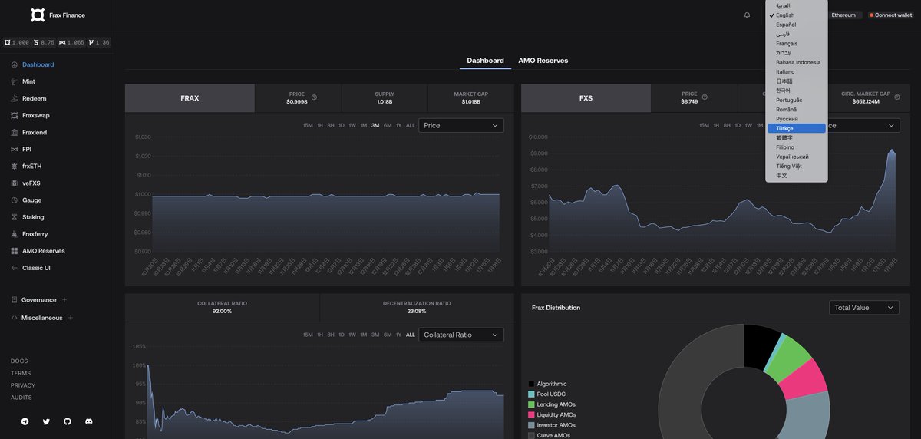The image size is (921, 439).
Task: Open the Twitter social icon
Action: tap(46, 421)
